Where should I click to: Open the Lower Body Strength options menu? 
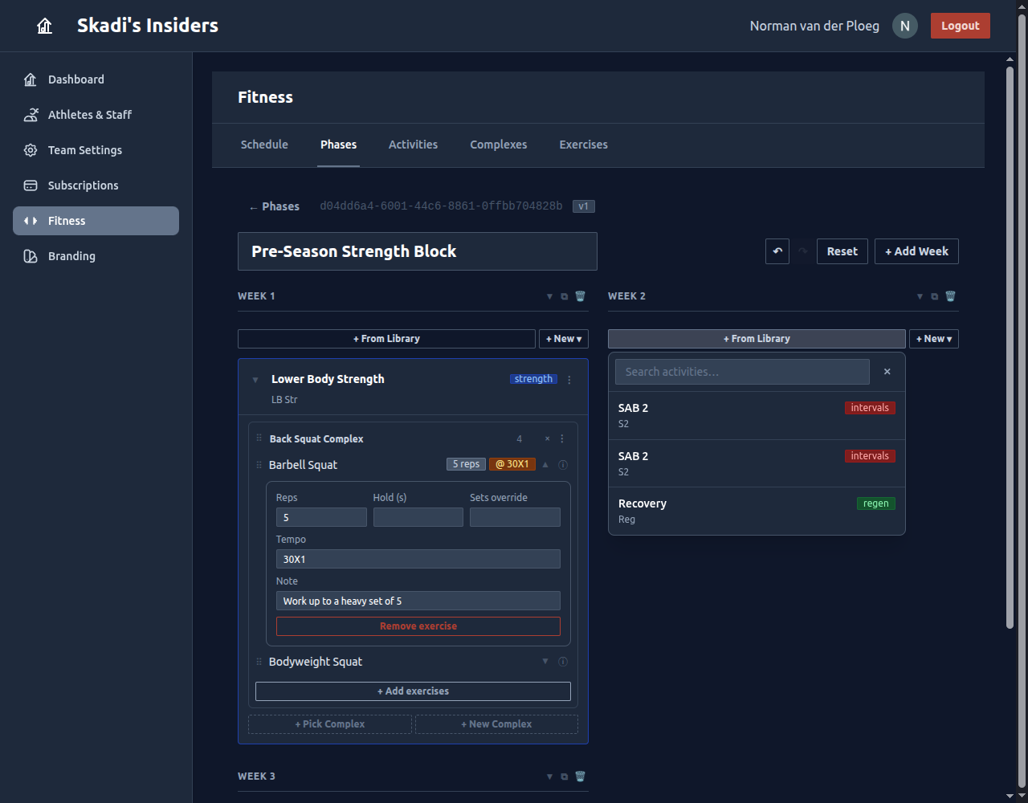(569, 380)
